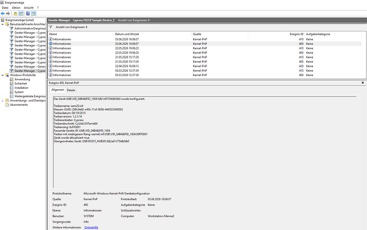Select the 21.05.2026 15:17:29 event with ID 410
This screenshot has height=230, width=367.
click(x=205, y=57)
